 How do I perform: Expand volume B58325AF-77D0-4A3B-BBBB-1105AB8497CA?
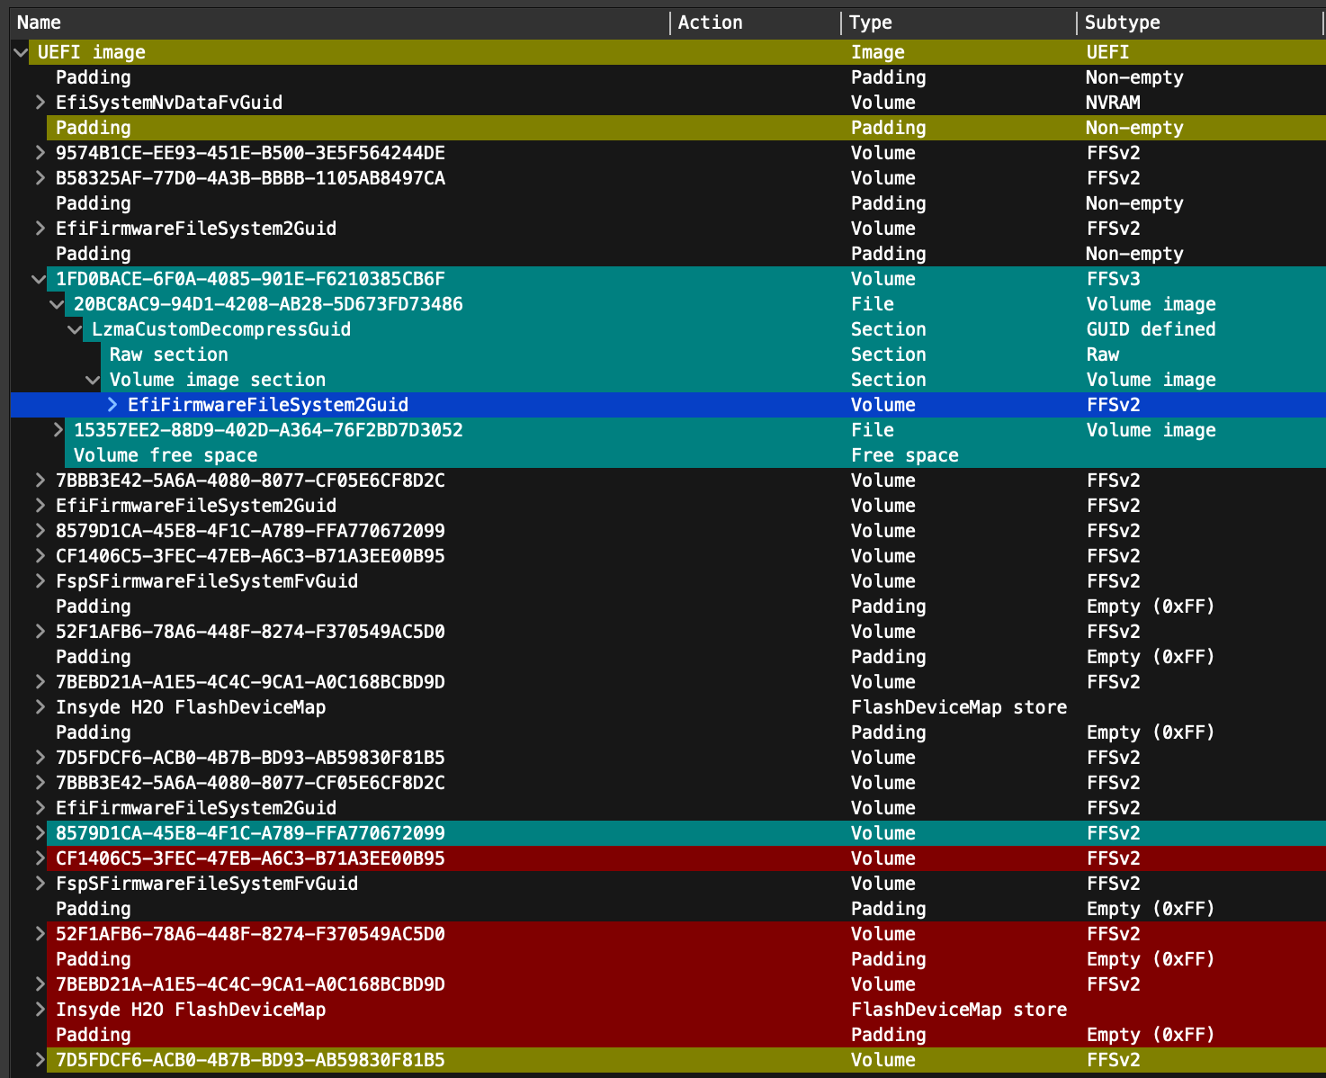(40, 178)
